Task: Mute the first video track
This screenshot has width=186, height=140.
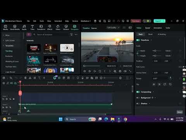Action: click(x=7, y=99)
